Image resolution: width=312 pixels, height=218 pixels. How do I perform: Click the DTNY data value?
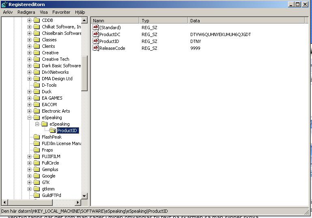click(196, 41)
